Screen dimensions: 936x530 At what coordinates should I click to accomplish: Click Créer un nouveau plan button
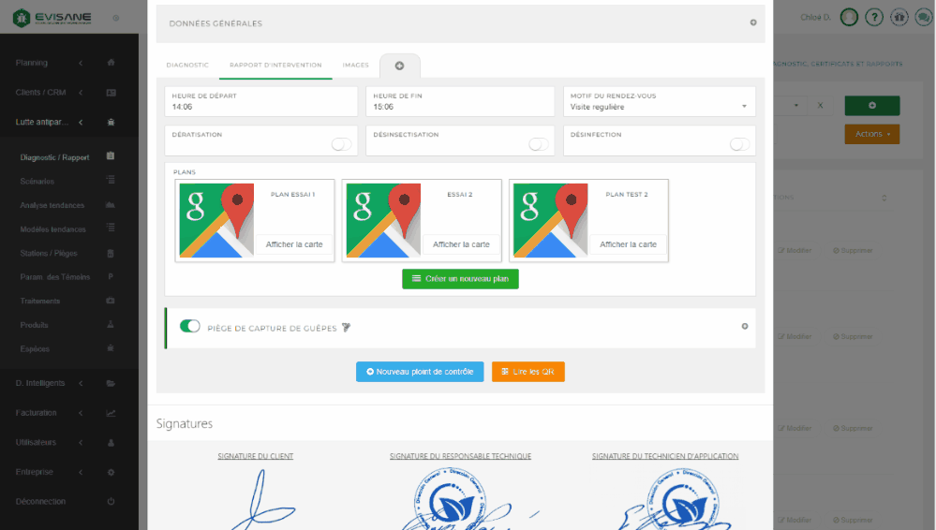460,279
